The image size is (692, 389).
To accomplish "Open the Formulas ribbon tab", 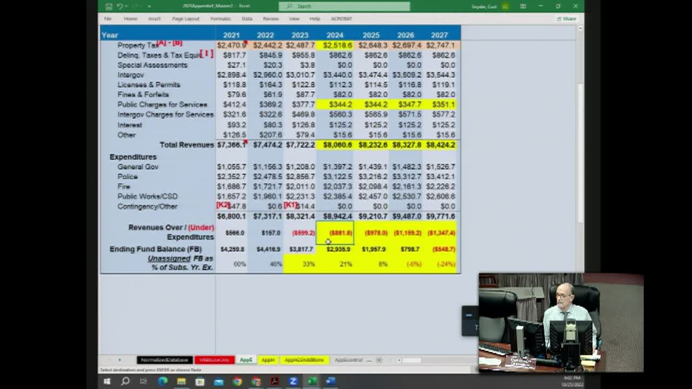I will [x=221, y=18].
